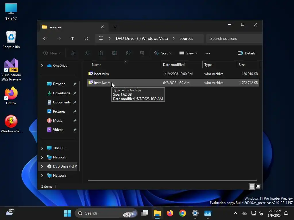
Task: Click the taskbar Search box
Action: point(106,213)
